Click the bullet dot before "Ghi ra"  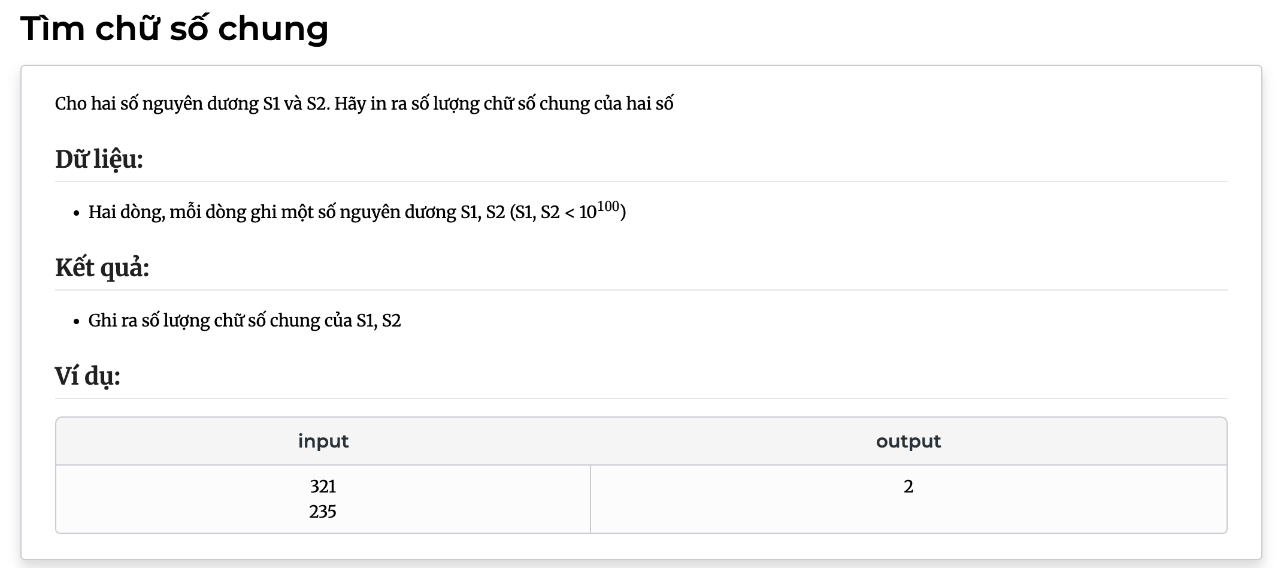(76, 322)
